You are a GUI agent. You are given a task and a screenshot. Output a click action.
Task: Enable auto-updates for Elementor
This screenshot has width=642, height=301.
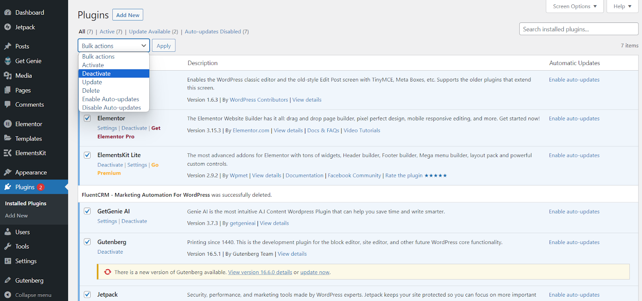[574, 118]
